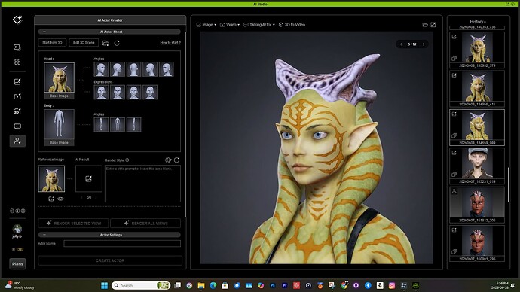Image resolution: width=520 pixels, height=292 pixels.
Task: Select the front Body Angles thumbnail
Action: [x=118, y=124]
